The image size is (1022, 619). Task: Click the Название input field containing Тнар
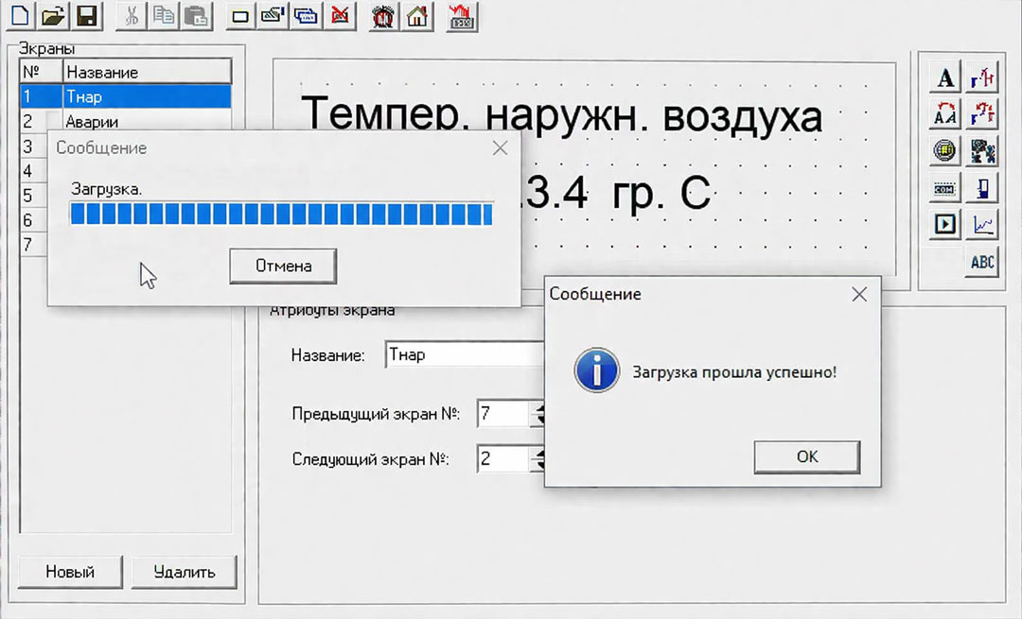point(464,355)
